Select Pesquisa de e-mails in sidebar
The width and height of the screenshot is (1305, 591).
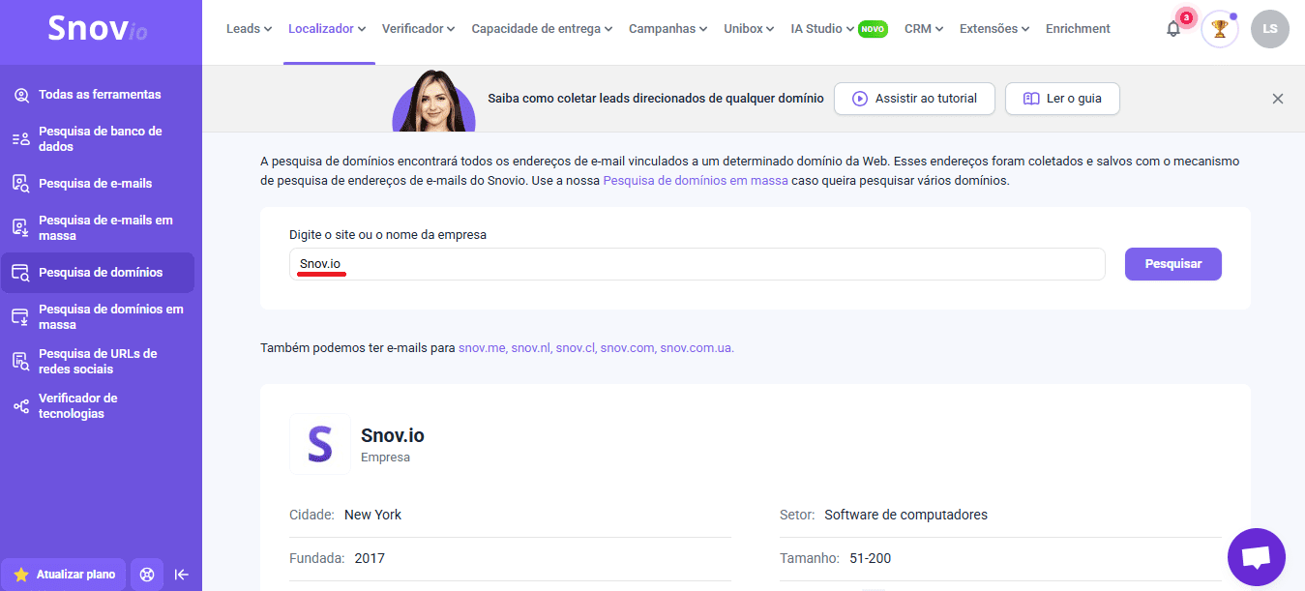coord(95,184)
